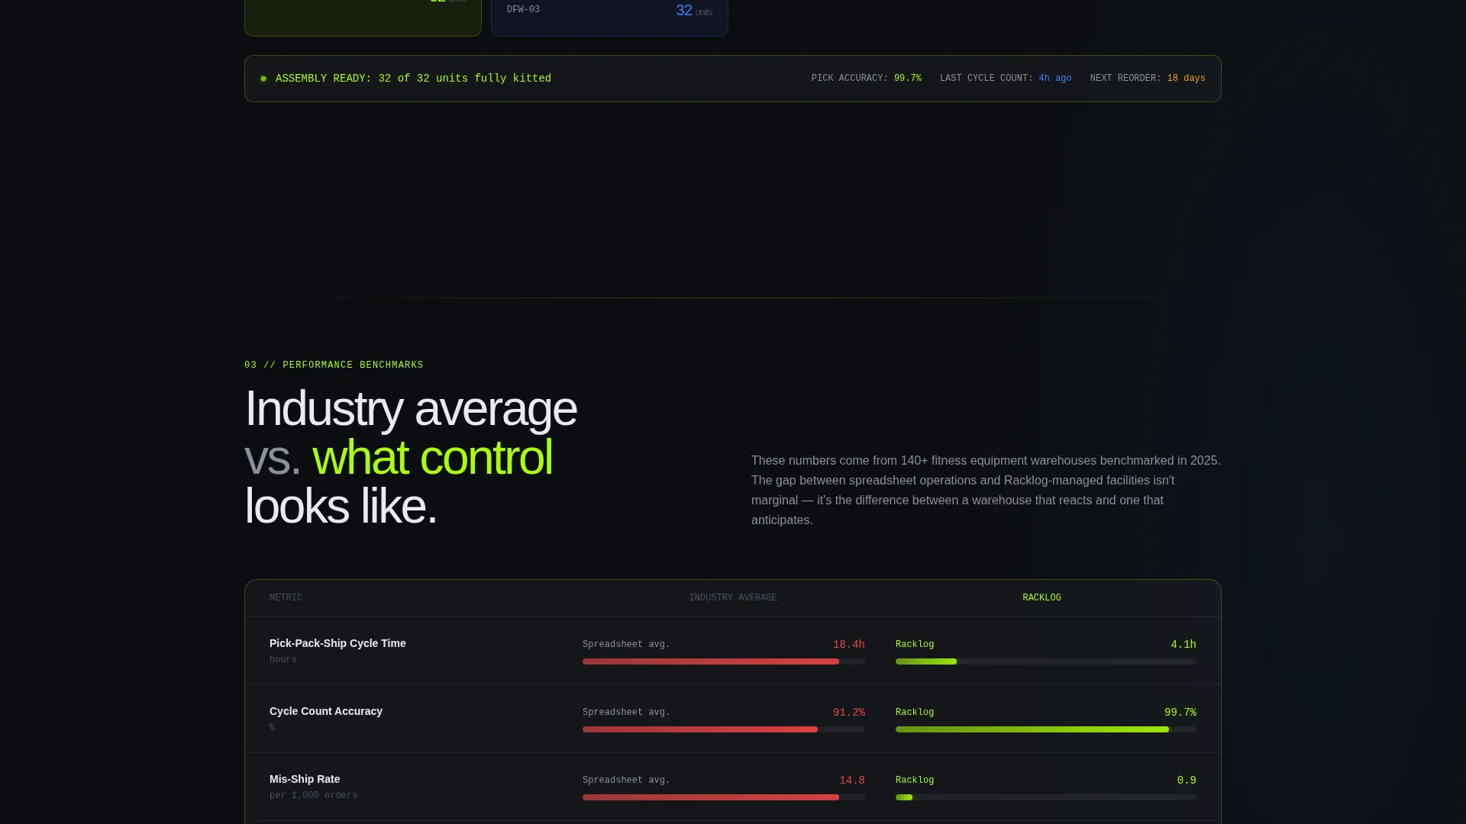Image resolution: width=1466 pixels, height=824 pixels.
Task: Click the 99.7% Racklog value in Cycle Count Accuracy row
Action: coord(1180,713)
